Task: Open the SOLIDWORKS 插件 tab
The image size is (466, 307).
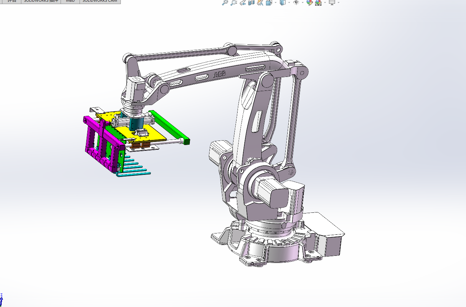Action: (41, 1)
